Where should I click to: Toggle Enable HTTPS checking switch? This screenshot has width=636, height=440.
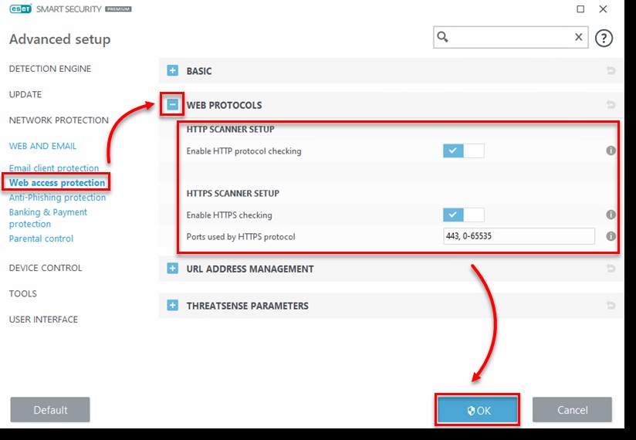pyautogui.click(x=463, y=215)
